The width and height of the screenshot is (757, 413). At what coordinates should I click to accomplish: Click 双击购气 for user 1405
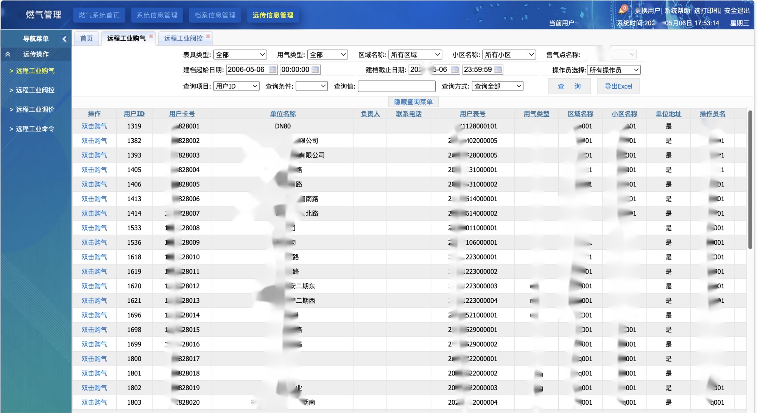(x=94, y=170)
